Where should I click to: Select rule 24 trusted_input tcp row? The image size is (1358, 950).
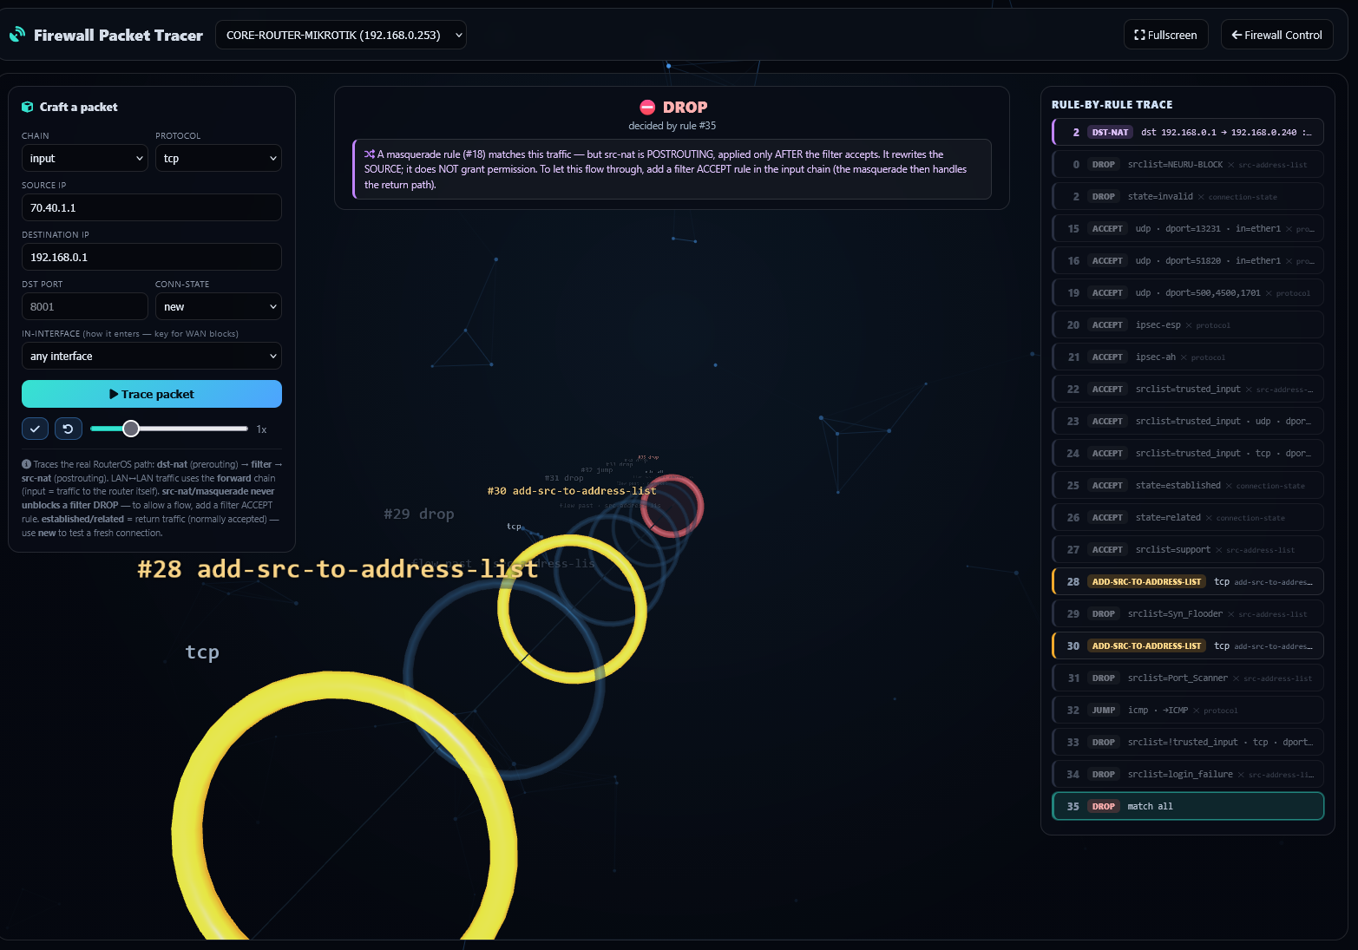[1188, 453]
